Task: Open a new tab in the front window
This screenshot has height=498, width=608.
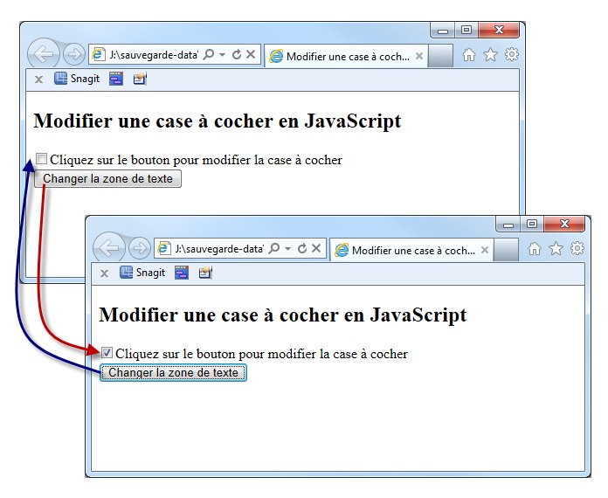Action: (506, 250)
